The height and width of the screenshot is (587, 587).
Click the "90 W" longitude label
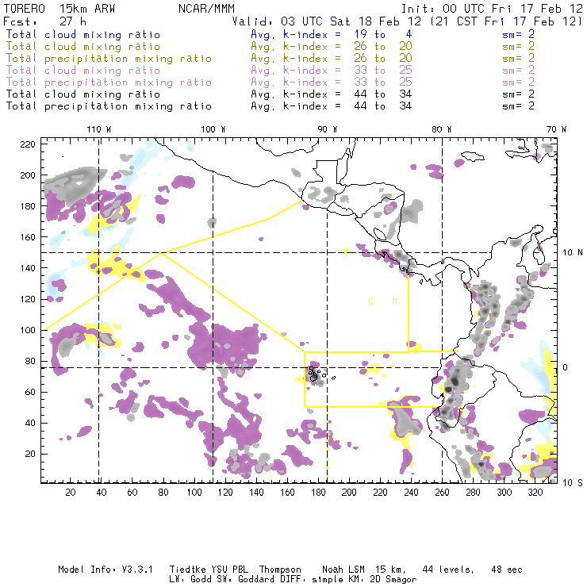tap(328, 129)
